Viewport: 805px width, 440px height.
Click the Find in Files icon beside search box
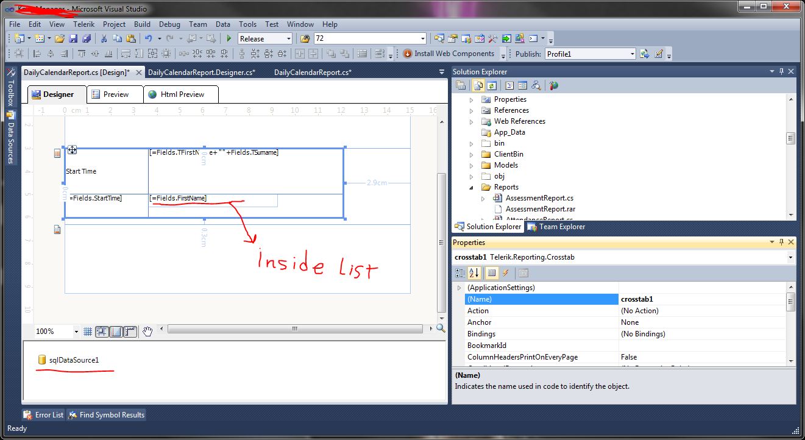(x=306, y=38)
